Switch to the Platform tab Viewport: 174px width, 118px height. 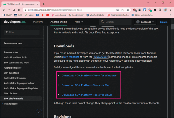point(38,22)
